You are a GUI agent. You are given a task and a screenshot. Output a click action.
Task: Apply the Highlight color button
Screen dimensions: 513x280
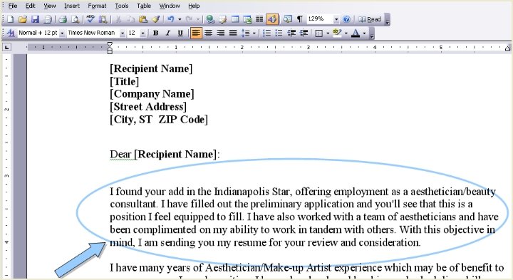[x=337, y=33]
